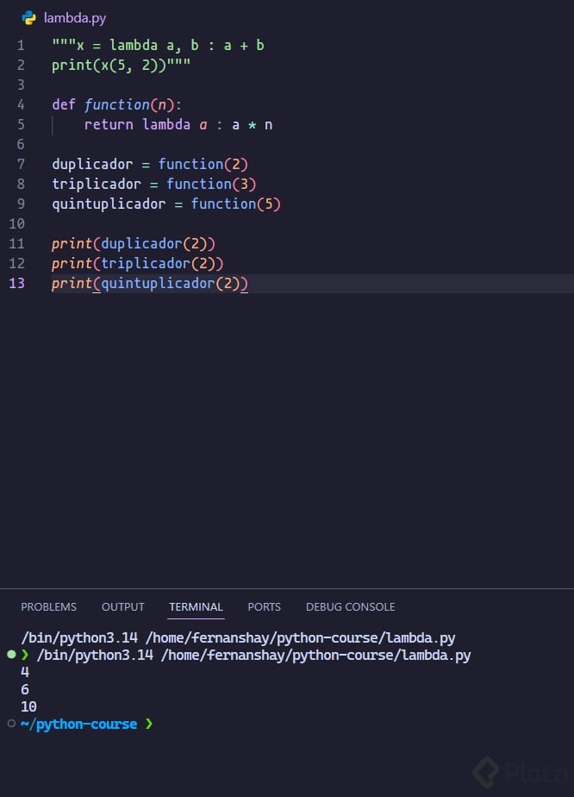Select the TERMINAL panel tab
This screenshot has width=574, height=797.
197,607
